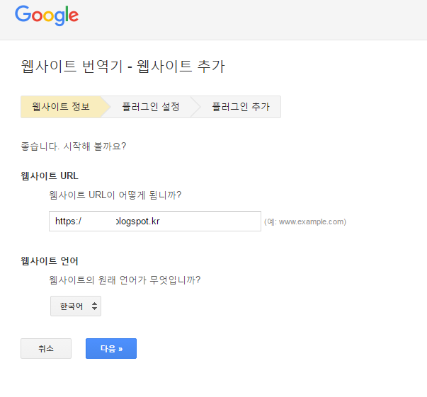Click the gray header bar beside Google logo
Image resolution: width=427 pixels, height=397 pixels.
click(248, 19)
